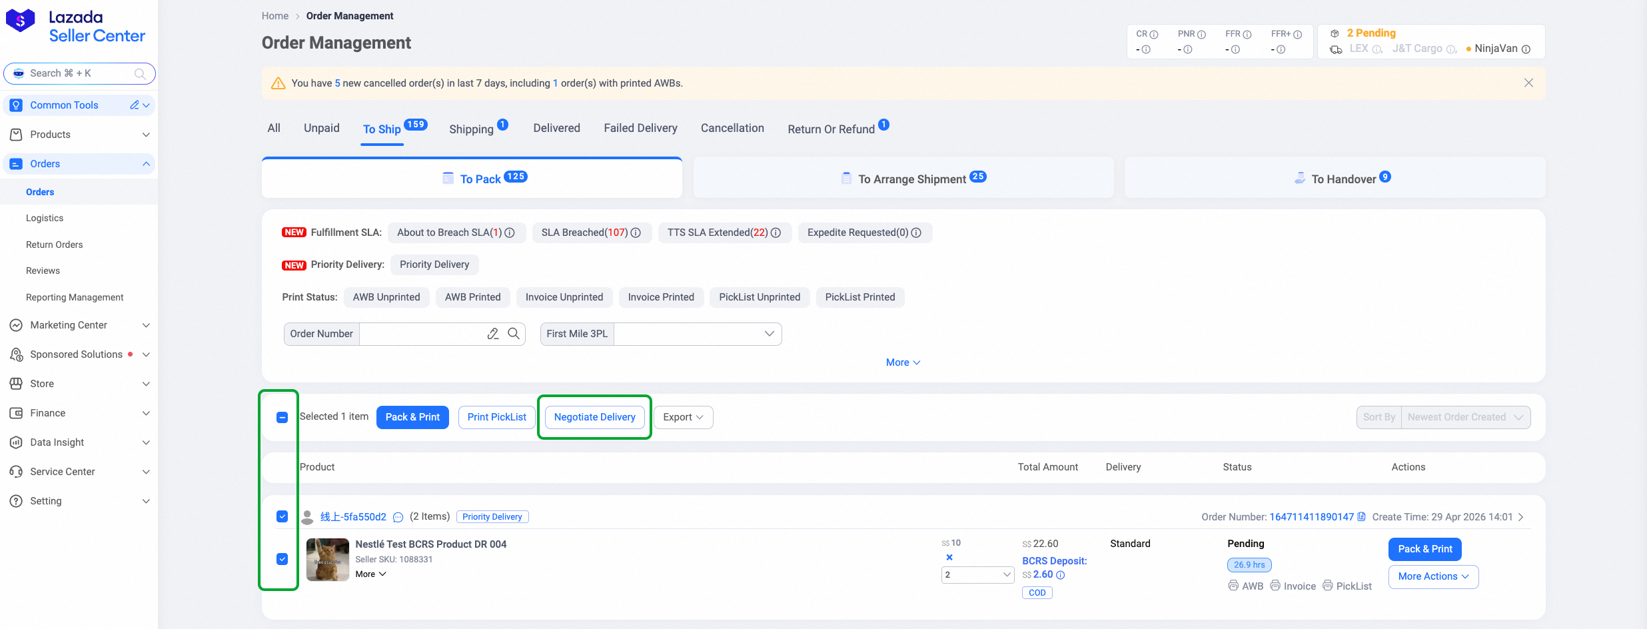Open the To Arrange Shipment sub-tab
The width and height of the screenshot is (1647, 629).
point(903,178)
